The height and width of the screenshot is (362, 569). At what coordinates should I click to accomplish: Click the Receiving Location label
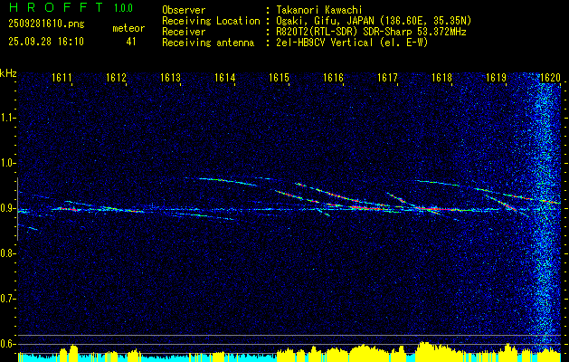[211, 21]
